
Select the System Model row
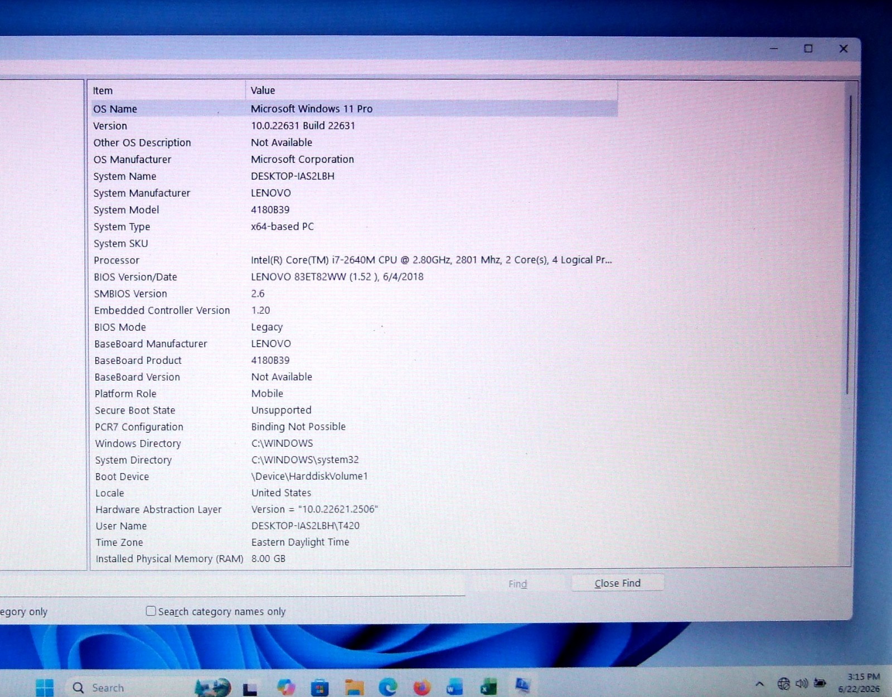pyautogui.click(x=354, y=209)
